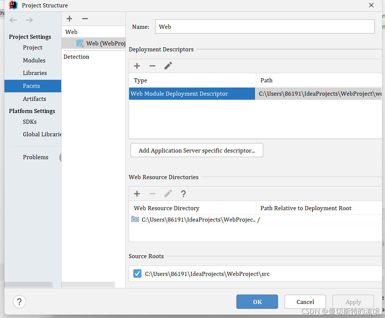Open dialog help with the question mark button
Viewport: 385px width, 318px height.
[20, 302]
